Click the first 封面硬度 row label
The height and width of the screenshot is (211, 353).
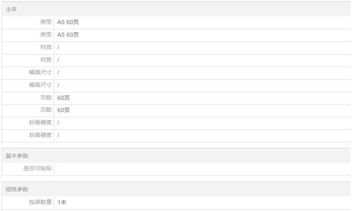[x=40, y=123]
